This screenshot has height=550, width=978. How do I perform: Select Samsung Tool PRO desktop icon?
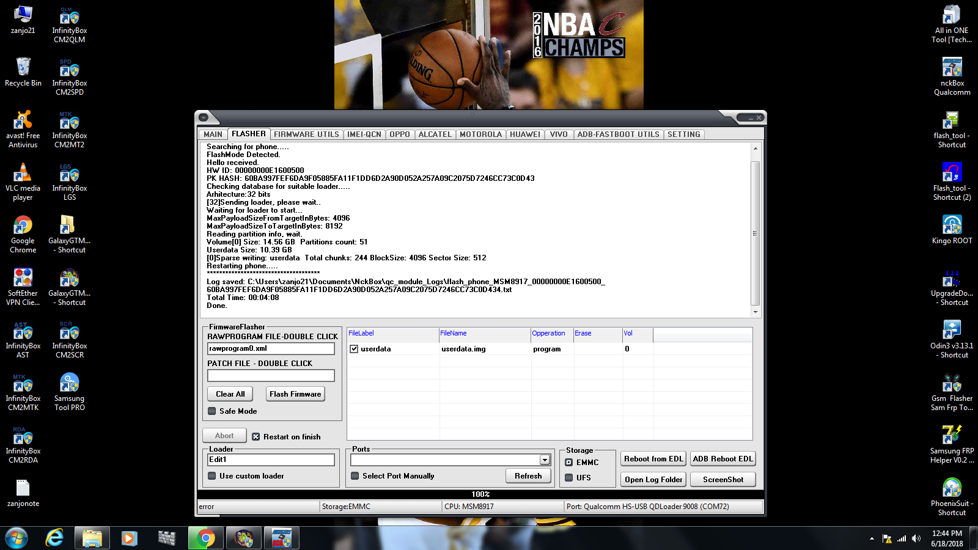(70, 392)
